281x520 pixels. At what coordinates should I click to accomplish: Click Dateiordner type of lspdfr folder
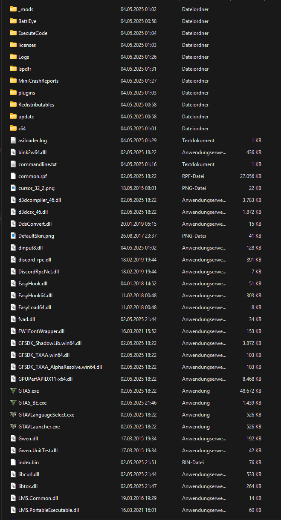(195, 69)
